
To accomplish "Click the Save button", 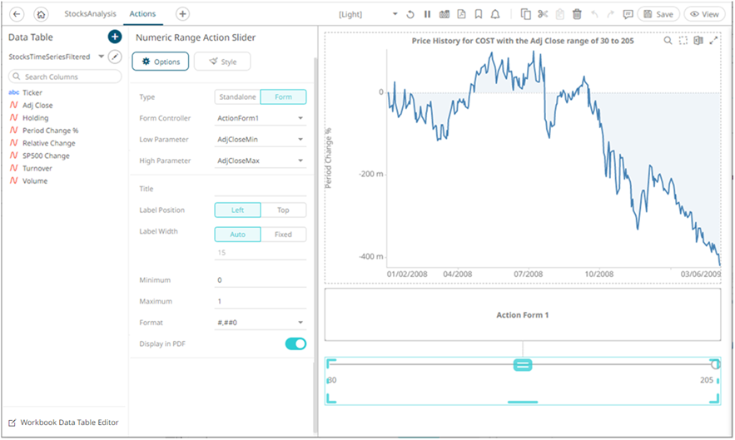I will point(658,14).
